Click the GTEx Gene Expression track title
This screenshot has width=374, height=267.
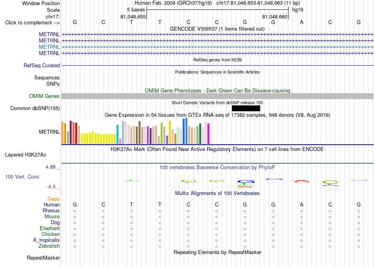(x=217, y=115)
